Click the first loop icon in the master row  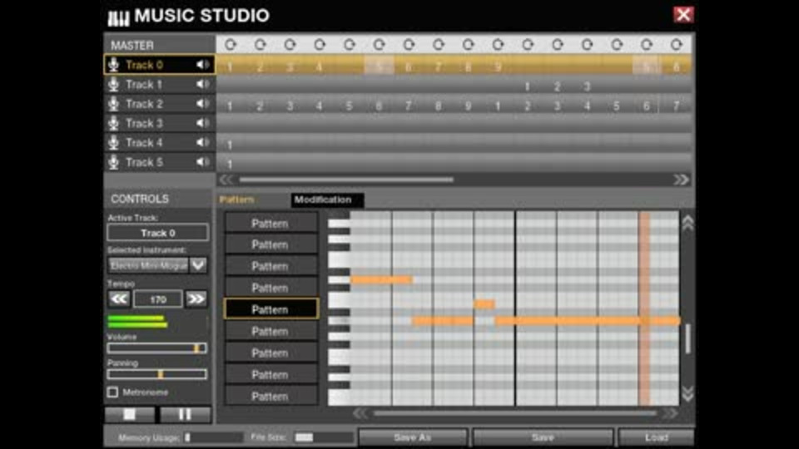pyautogui.click(x=231, y=45)
